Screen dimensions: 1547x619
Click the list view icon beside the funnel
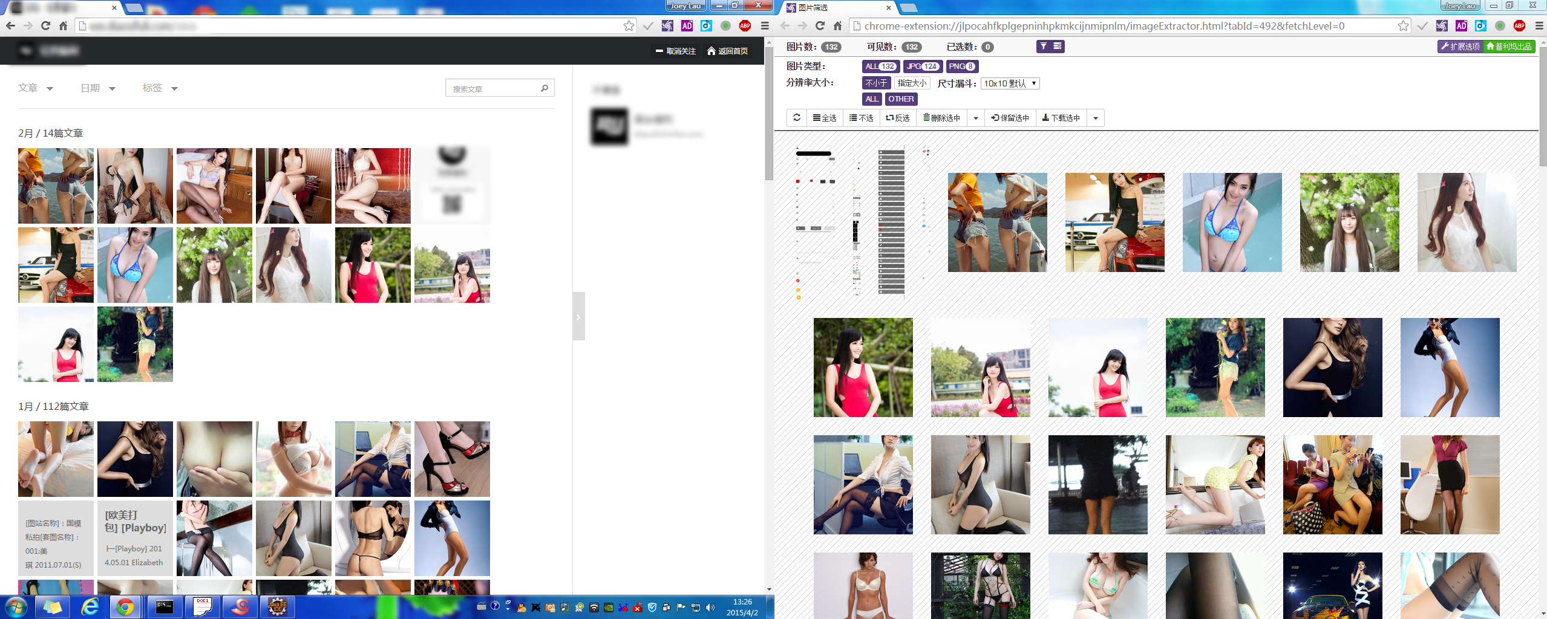click(1057, 47)
